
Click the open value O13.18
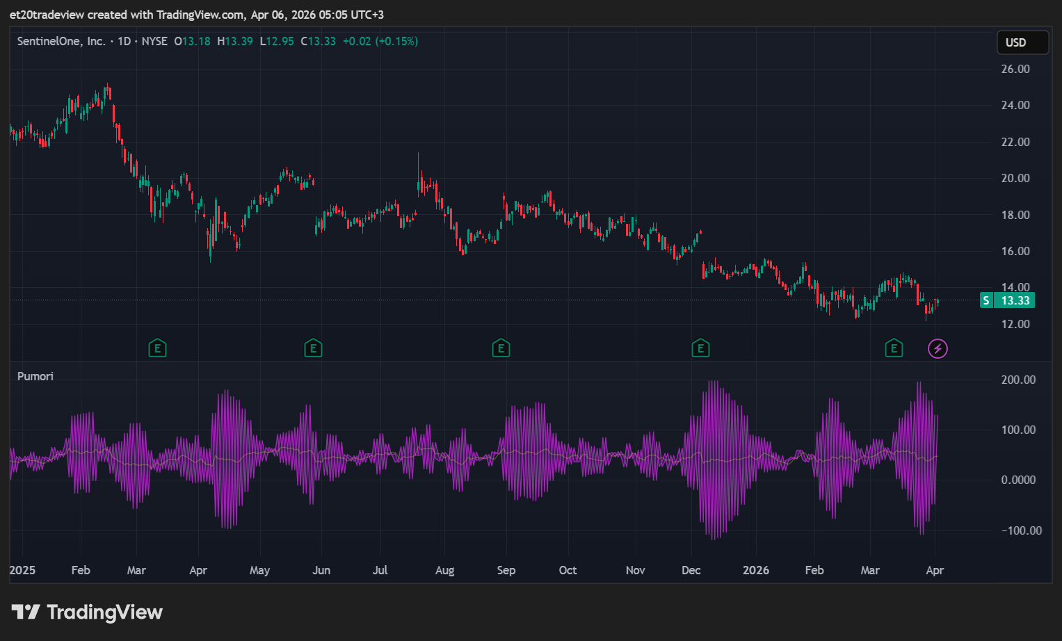click(x=192, y=41)
